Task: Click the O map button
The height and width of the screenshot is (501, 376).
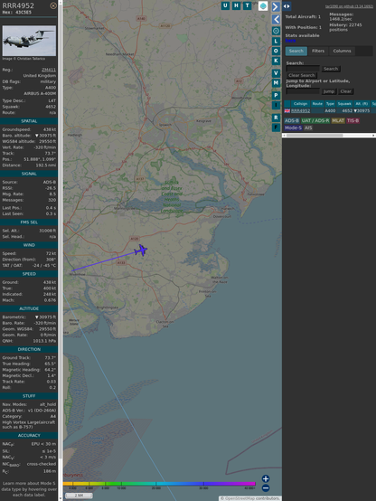Action: pos(276,51)
